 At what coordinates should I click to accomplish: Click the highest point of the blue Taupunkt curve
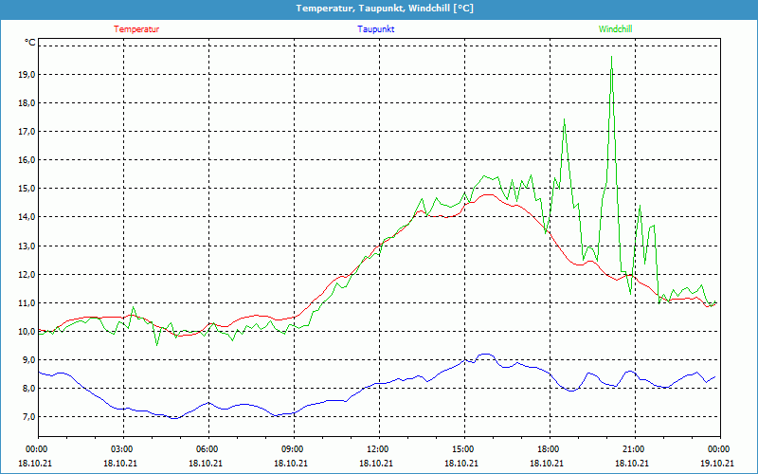(485, 354)
